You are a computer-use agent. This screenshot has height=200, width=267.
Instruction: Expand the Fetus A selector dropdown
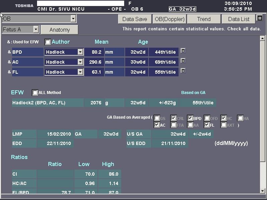(36, 29)
